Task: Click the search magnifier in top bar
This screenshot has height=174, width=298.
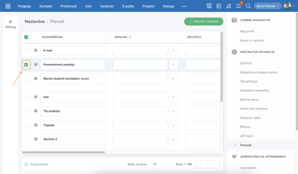Action: (248, 6)
